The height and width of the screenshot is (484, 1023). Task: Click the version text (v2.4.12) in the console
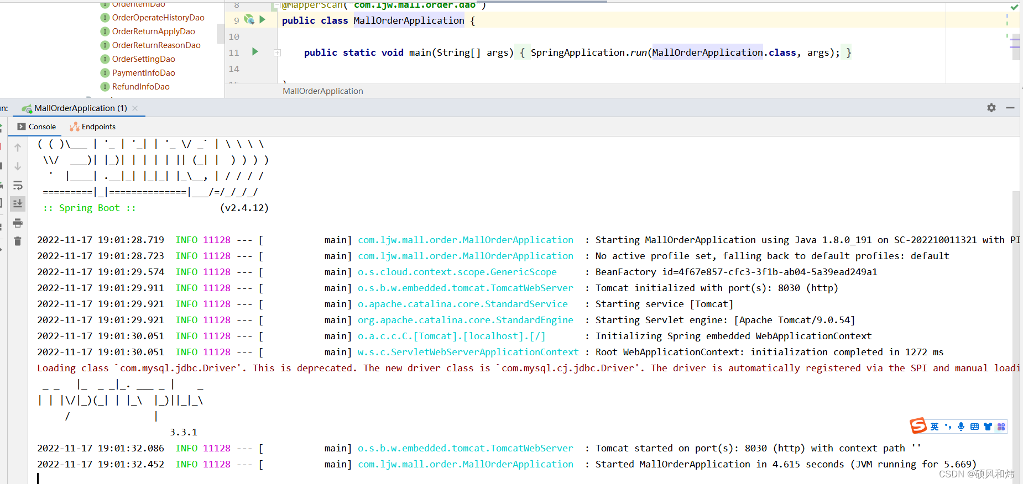click(244, 208)
